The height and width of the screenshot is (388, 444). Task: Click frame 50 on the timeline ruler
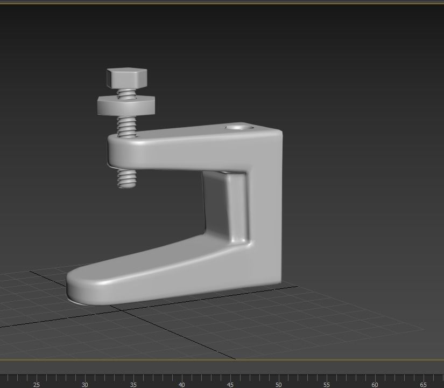coord(278,385)
